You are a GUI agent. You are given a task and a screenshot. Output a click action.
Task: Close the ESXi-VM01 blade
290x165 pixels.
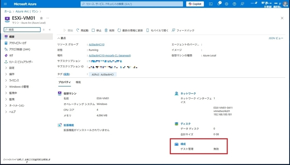pyautogui.click(x=282, y=18)
